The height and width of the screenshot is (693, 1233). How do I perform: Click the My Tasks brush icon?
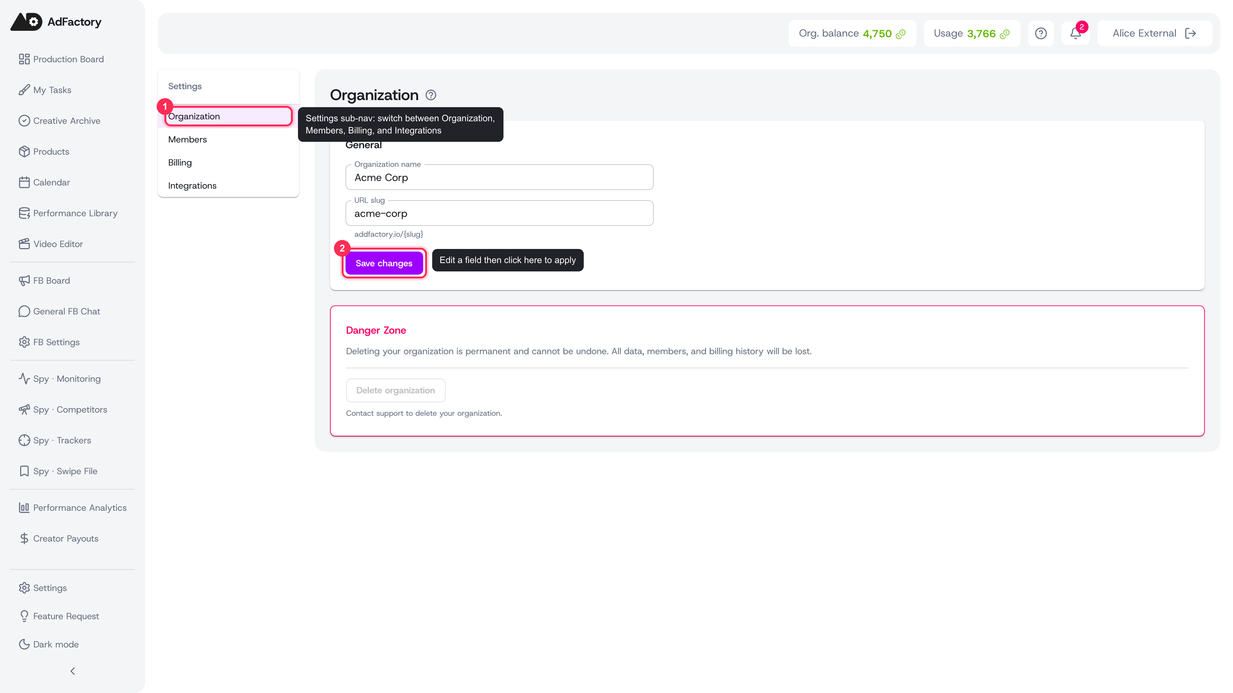tap(24, 90)
